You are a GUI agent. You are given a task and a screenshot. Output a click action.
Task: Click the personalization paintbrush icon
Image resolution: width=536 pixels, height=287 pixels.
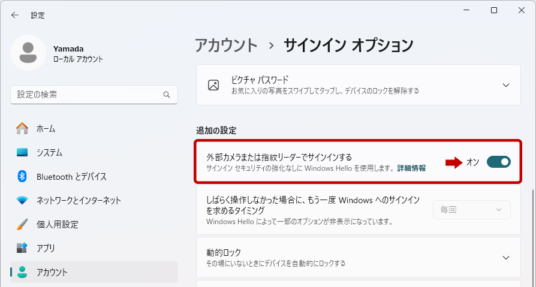coord(22,224)
